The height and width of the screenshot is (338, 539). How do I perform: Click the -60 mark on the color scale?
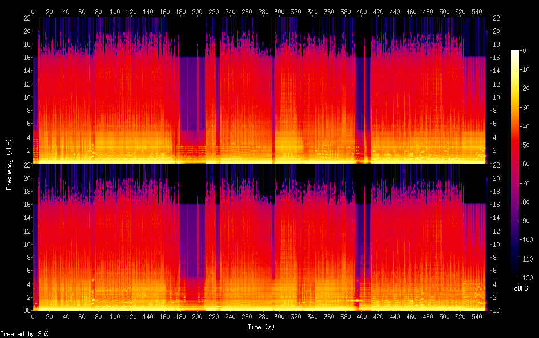click(x=529, y=164)
